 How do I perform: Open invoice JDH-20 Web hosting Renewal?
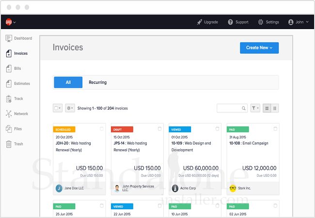point(73,146)
